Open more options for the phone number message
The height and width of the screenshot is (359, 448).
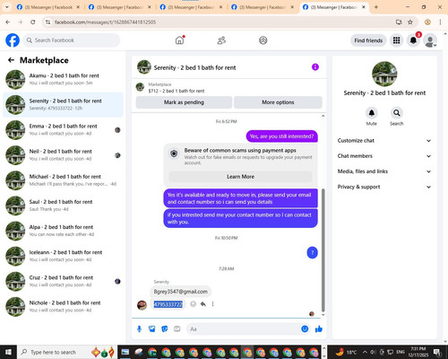point(212,304)
